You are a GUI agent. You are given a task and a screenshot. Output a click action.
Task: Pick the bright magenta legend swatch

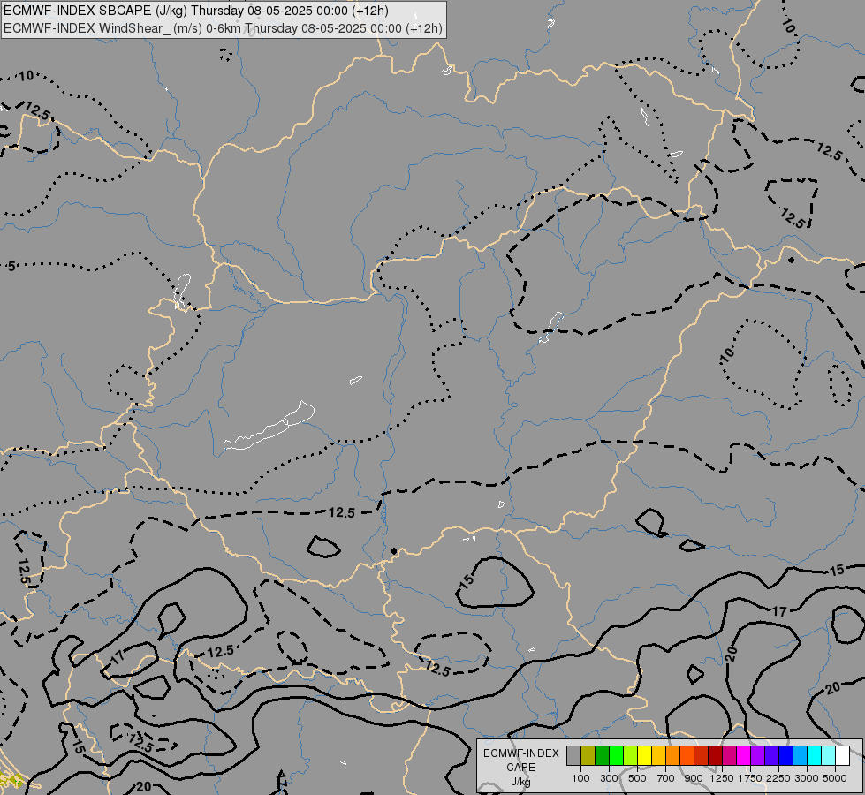click(744, 755)
